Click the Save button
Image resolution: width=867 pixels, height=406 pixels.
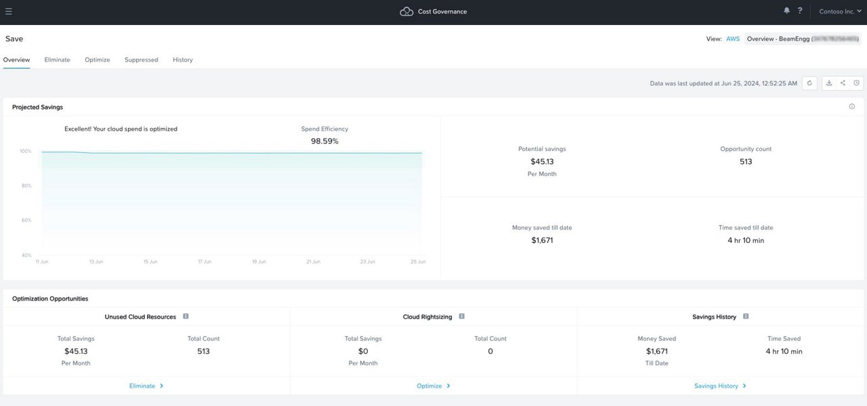(15, 38)
